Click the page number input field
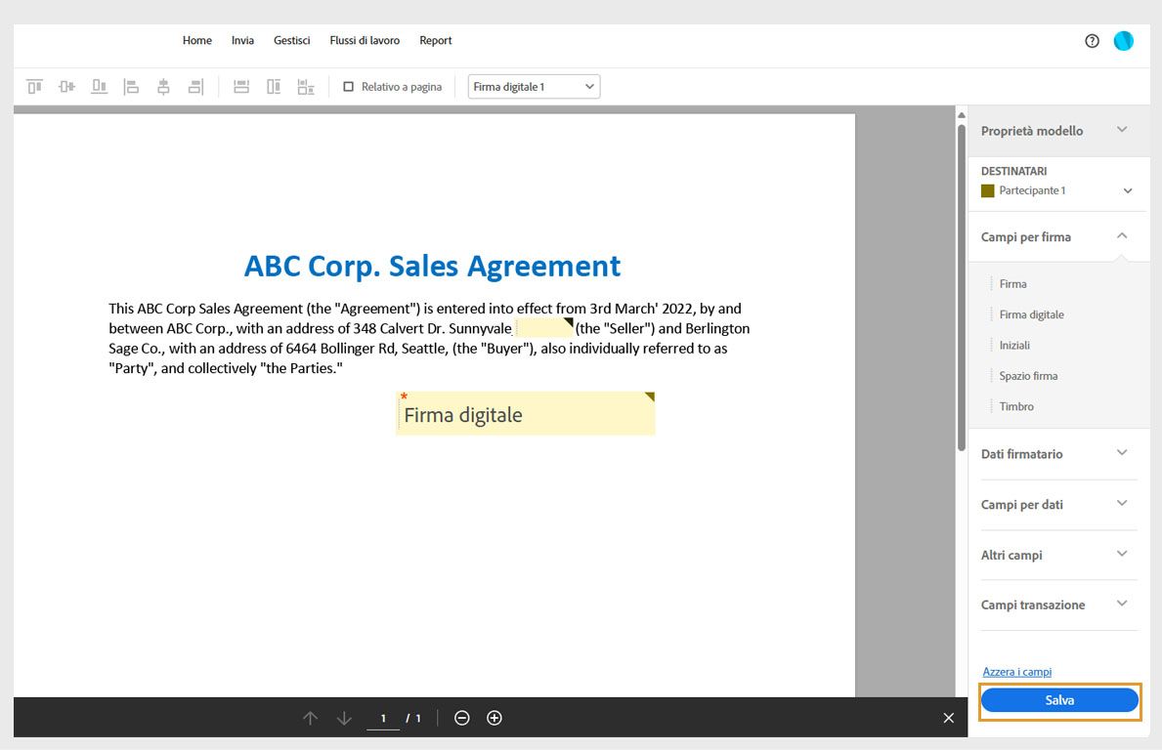Image resolution: width=1162 pixels, height=750 pixels. coord(383,718)
